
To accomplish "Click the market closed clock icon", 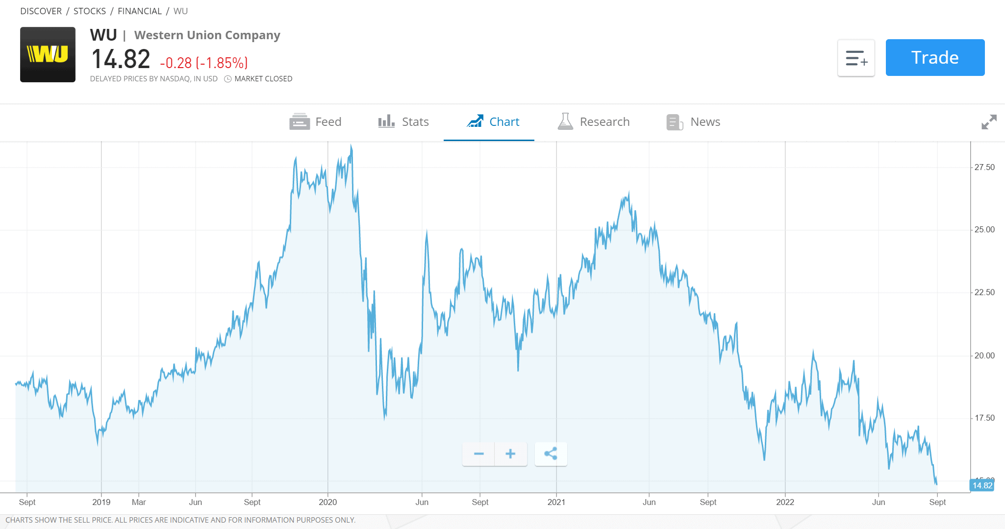I will click(x=228, y=79).
